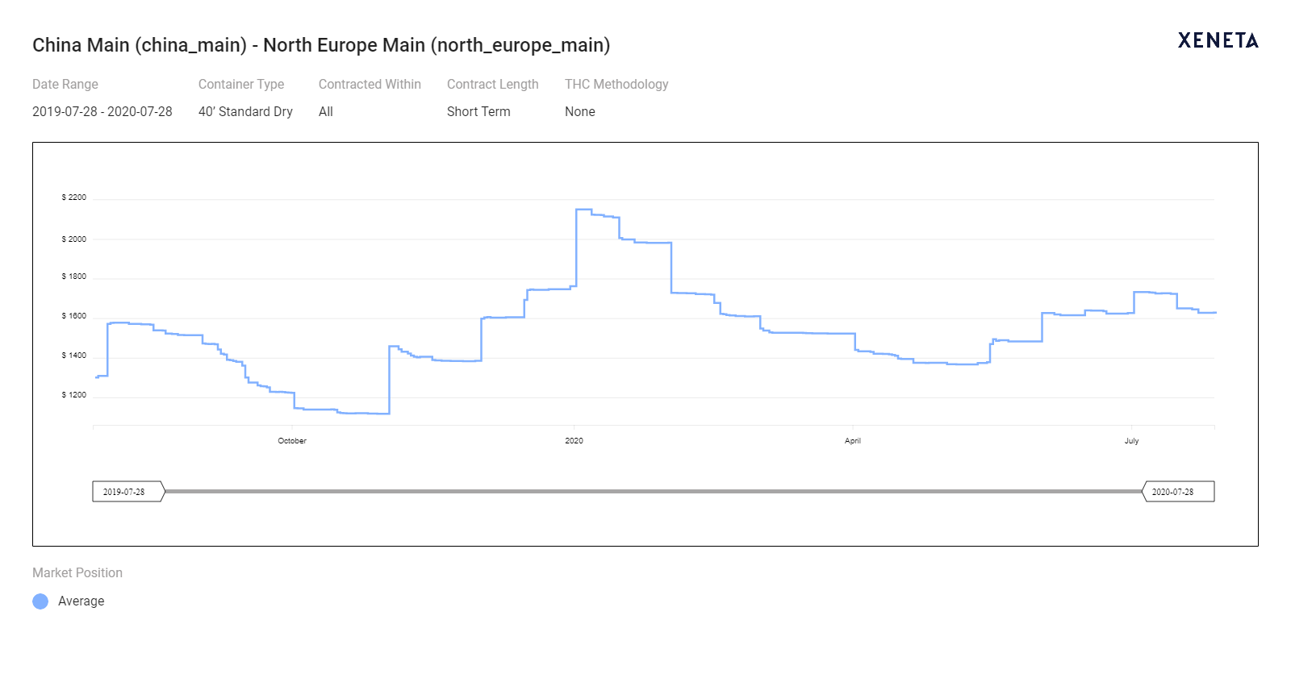Click the lowest flat section of the price line

(x=363, y=413)
